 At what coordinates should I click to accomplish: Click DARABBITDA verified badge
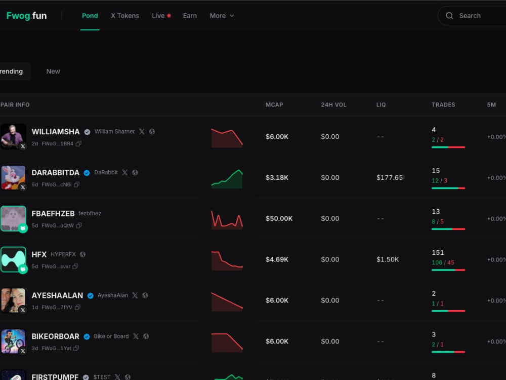pos(87,173)
